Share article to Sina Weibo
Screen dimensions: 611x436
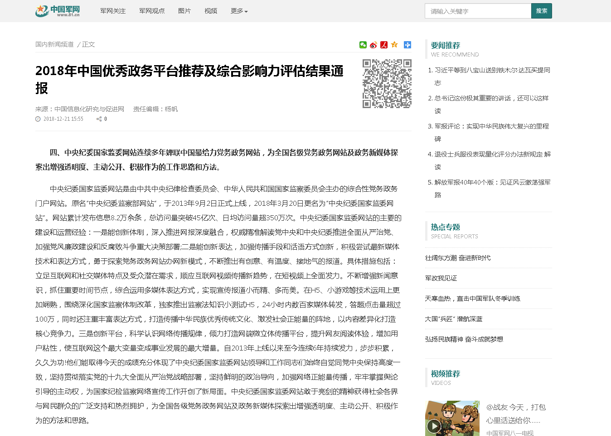coord(373,45)
